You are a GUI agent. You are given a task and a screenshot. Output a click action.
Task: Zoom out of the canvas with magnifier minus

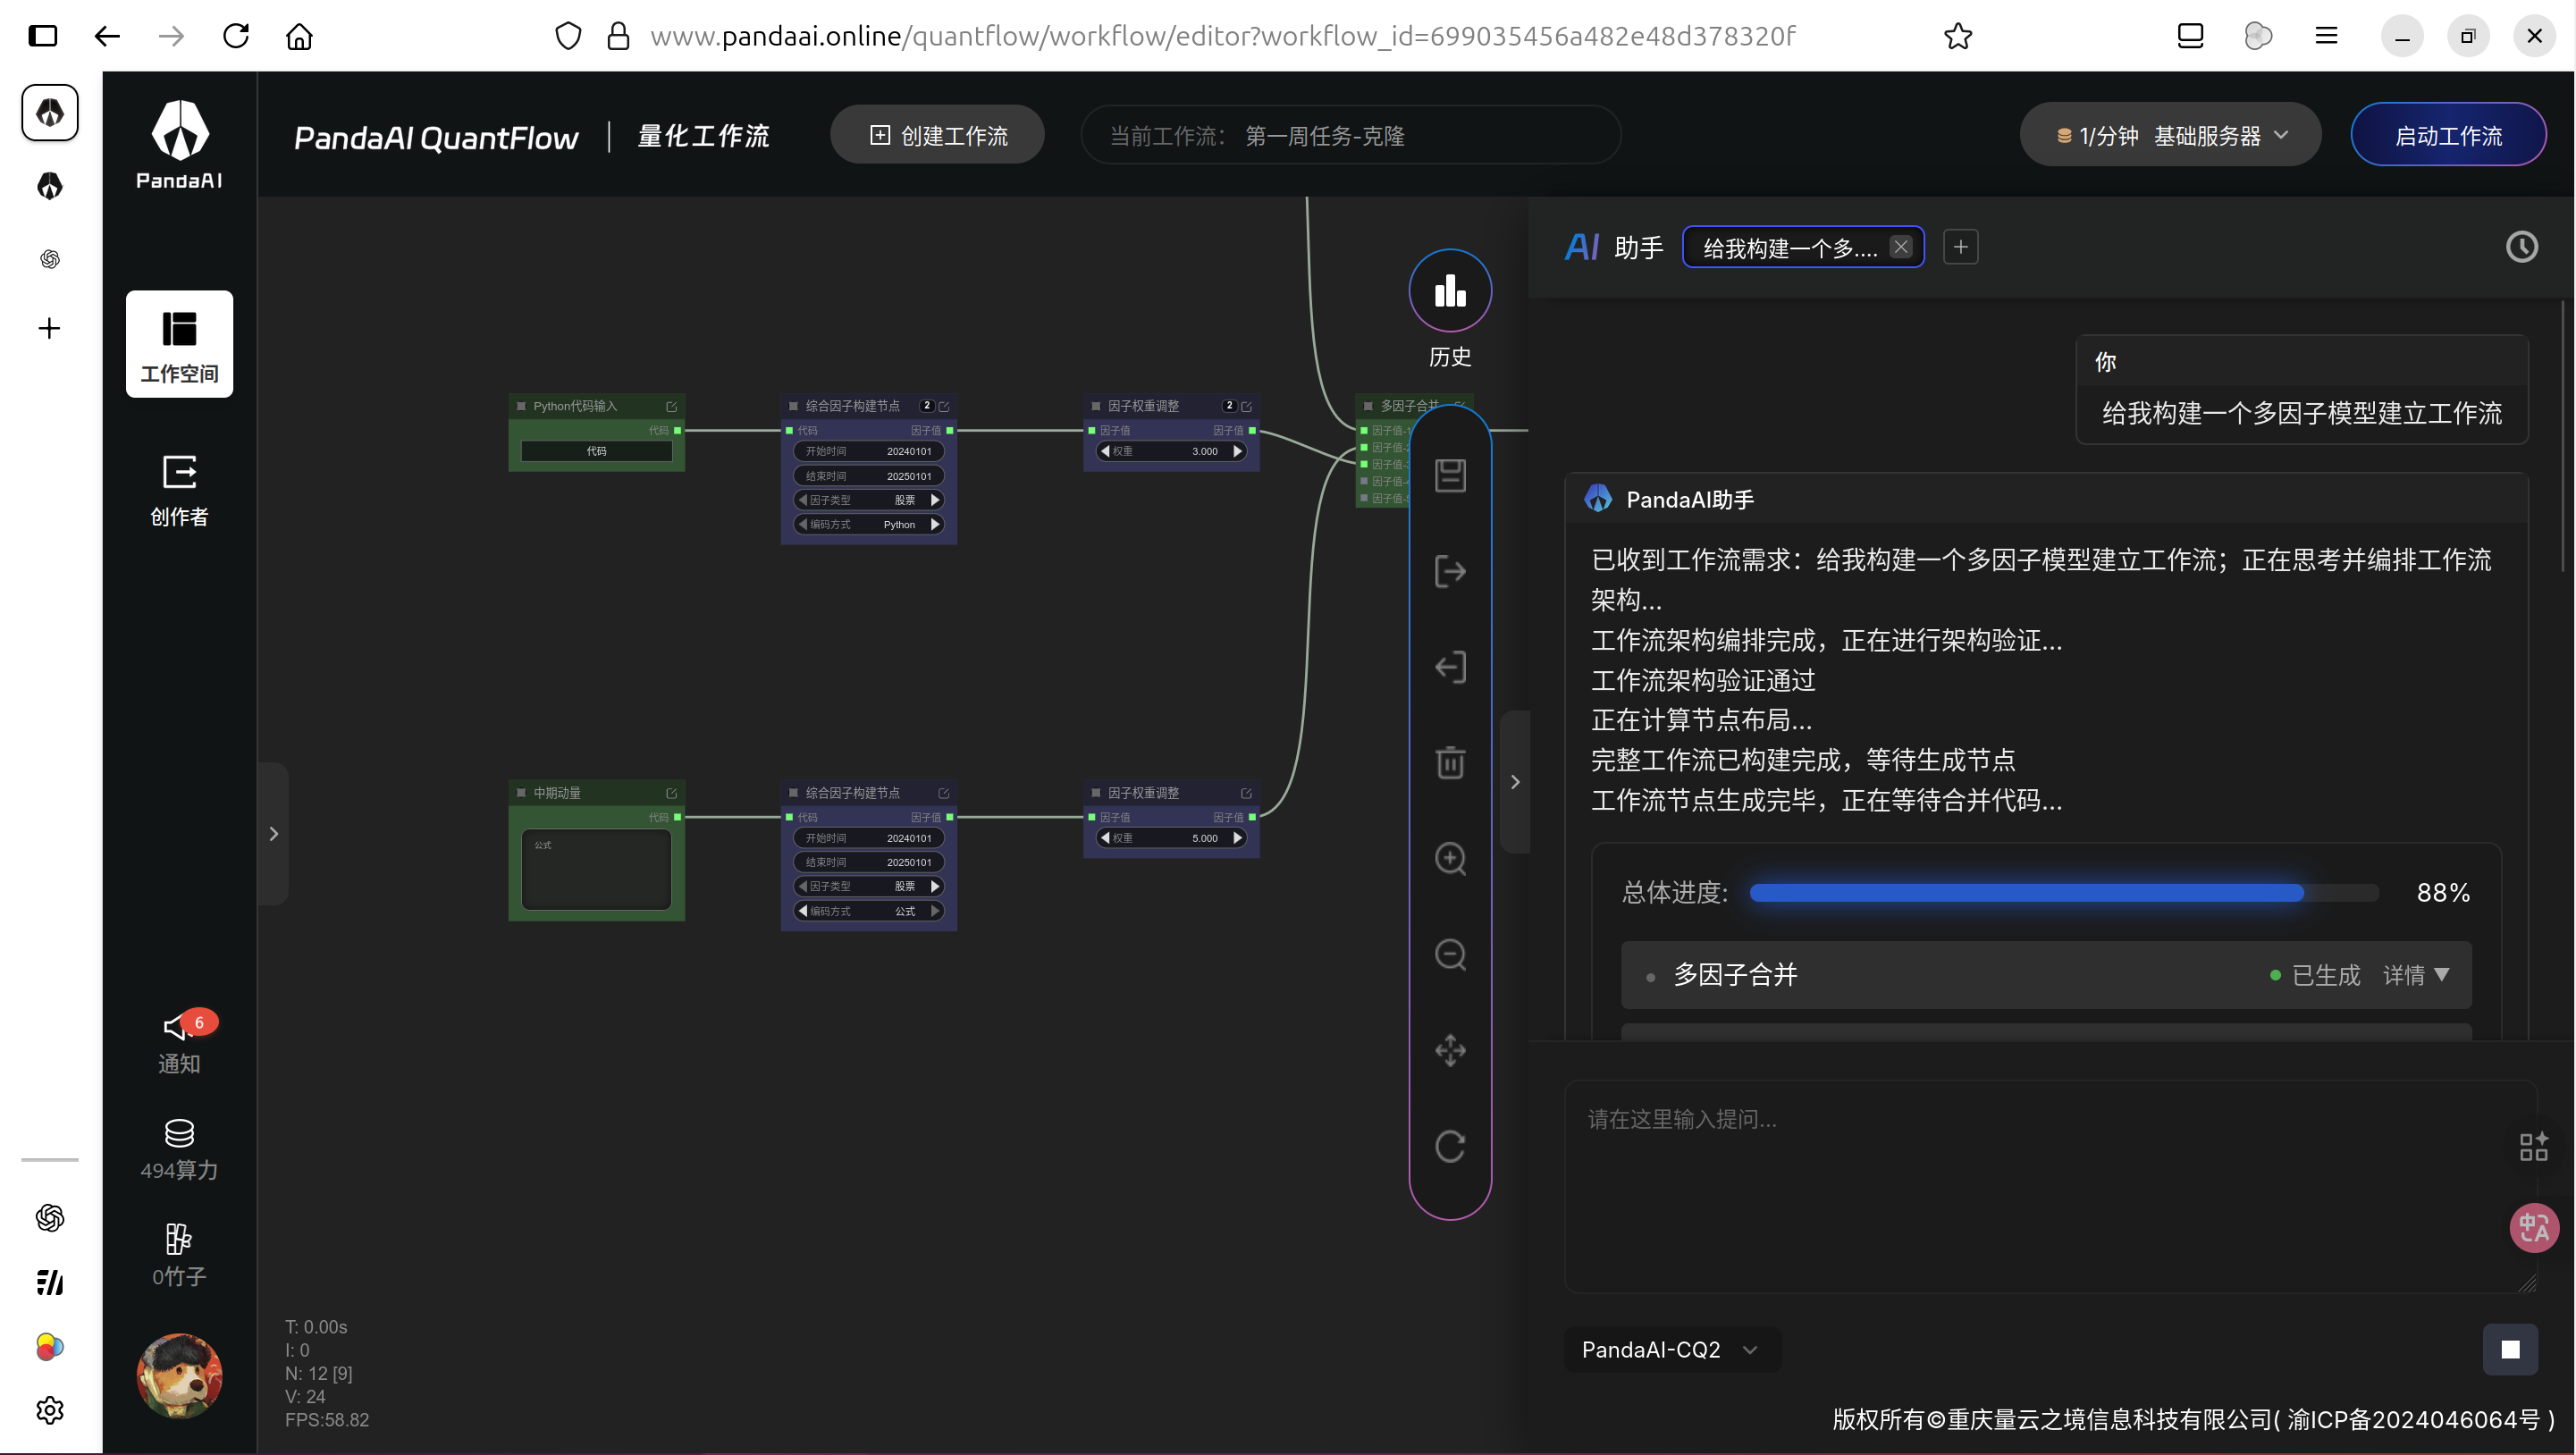point(1450,955)
